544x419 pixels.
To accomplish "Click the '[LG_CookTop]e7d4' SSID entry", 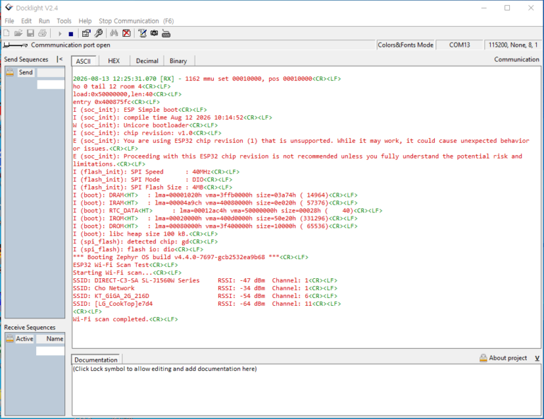I will pos(123,304).
